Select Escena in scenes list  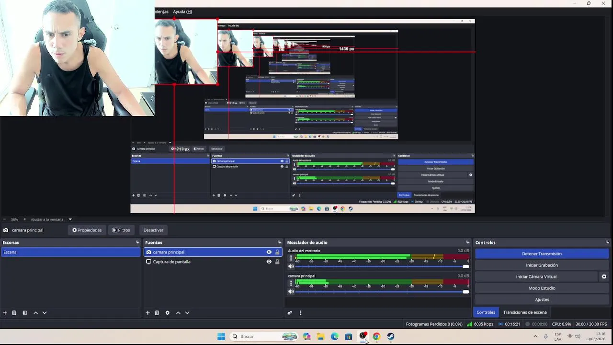point(70,252)
